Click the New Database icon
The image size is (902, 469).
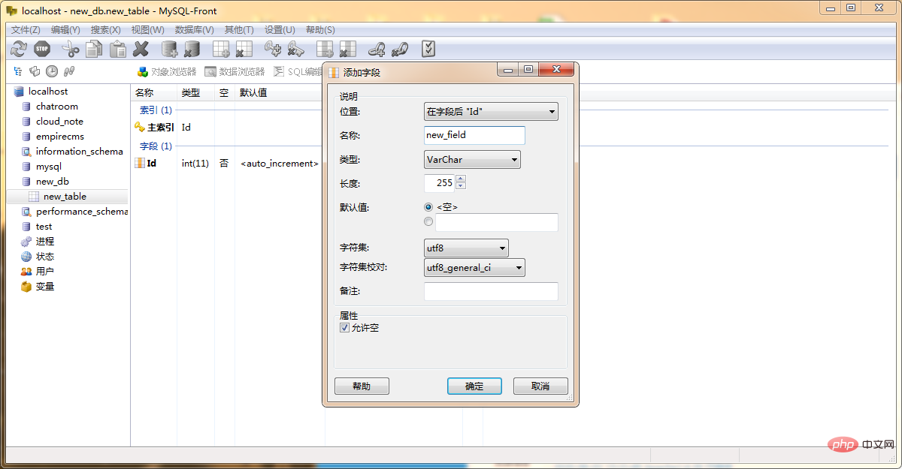point(170,50)
